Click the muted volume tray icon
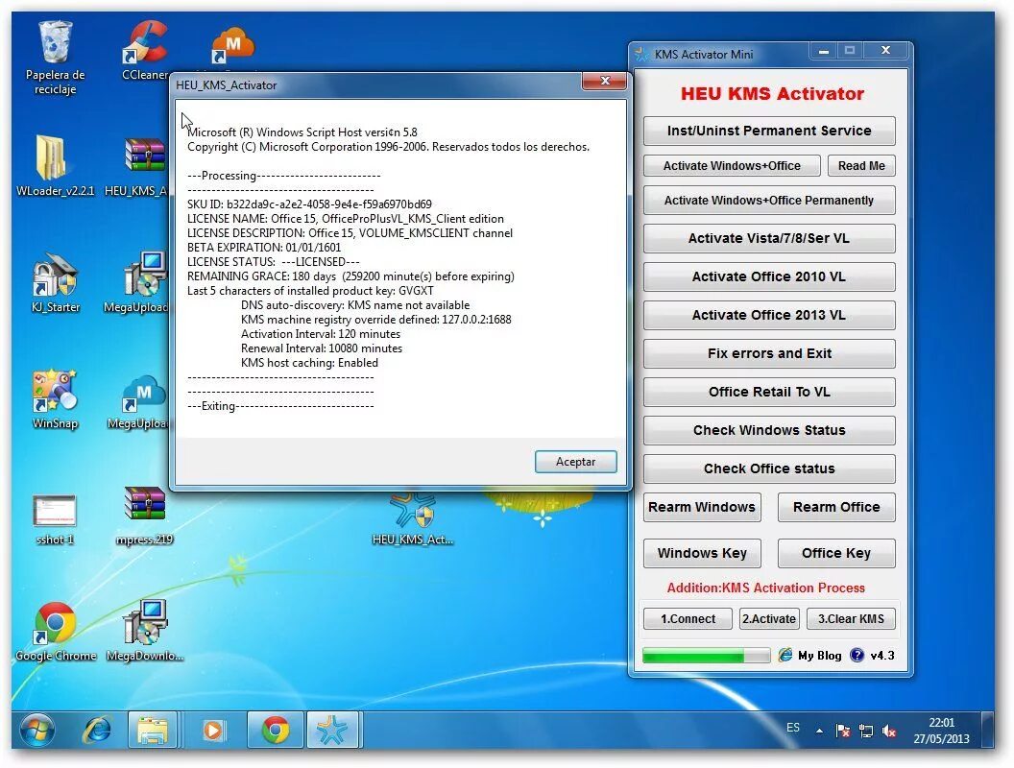1014x768 pixels. click(889, 732)
